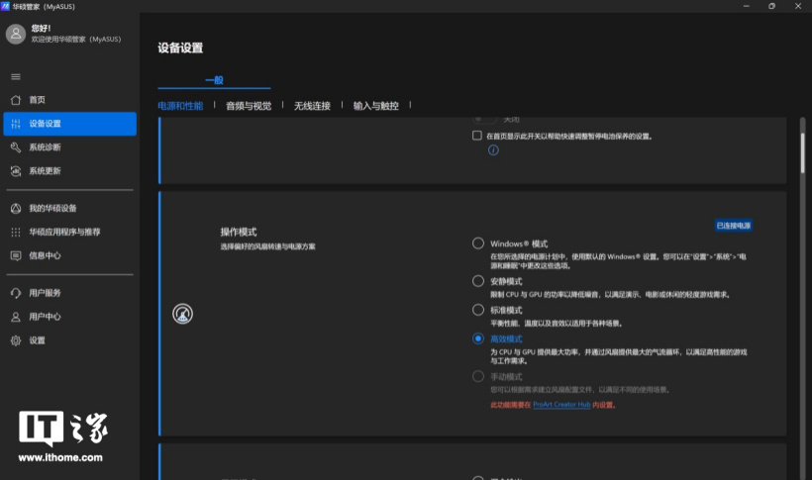
Task: Open 我的华硕设备 device icon
Action: pos(16,209)
